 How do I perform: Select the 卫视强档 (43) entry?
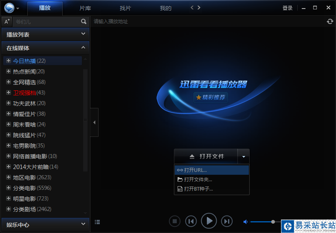29,92
